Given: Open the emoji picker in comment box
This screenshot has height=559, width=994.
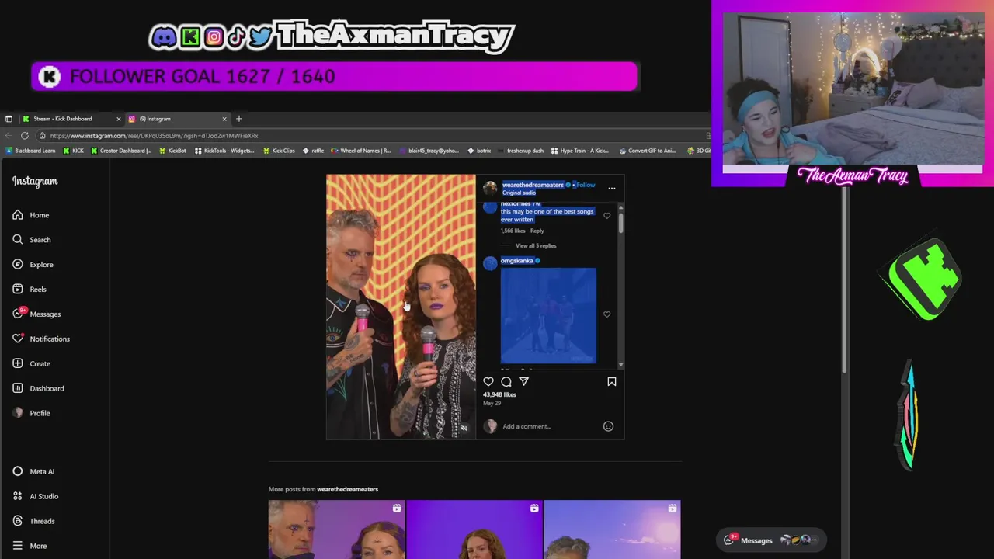Looking at the screenshot, I should pyautogui.click(x=609, y=426).
